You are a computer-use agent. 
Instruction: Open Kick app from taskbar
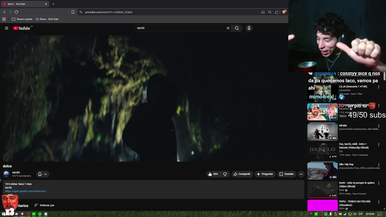tap(34, 214)
